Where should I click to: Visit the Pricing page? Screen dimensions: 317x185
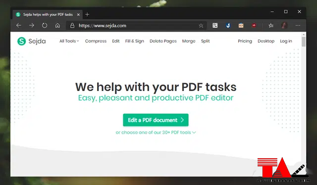245,41
